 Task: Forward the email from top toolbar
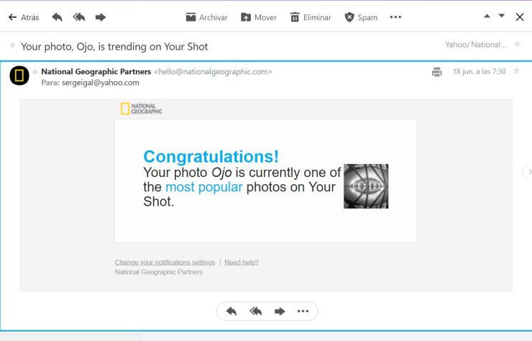(x=101, y=17)
